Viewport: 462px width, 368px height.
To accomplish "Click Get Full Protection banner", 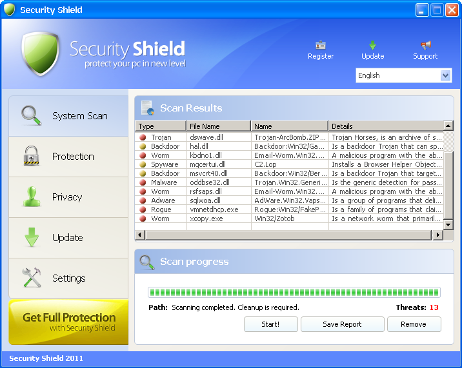I will tap(68, 322).
